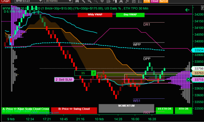Screen dimensions: 204x122
Task: Click the 33850 price axis label
Action: pyautogui.click(x=199, y=61)
